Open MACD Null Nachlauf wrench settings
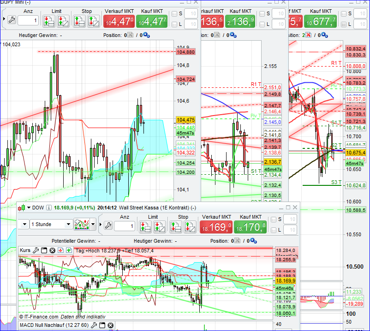This screenshot has height=331, width=370. tap(94, 325)
